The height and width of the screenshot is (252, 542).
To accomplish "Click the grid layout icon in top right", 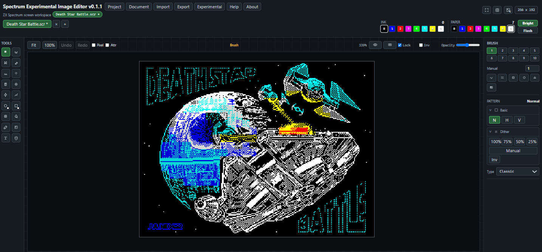I will (498, 10).
